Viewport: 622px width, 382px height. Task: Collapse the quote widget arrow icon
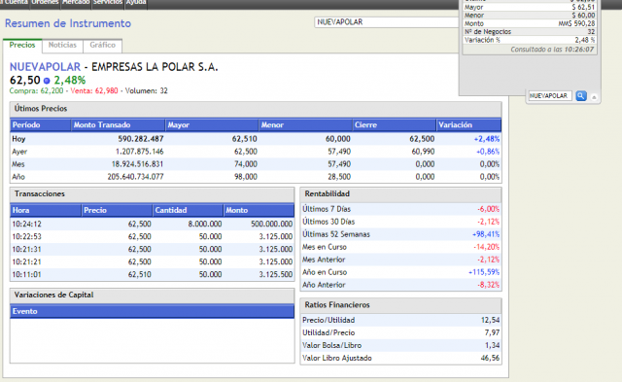coord(594,97)
